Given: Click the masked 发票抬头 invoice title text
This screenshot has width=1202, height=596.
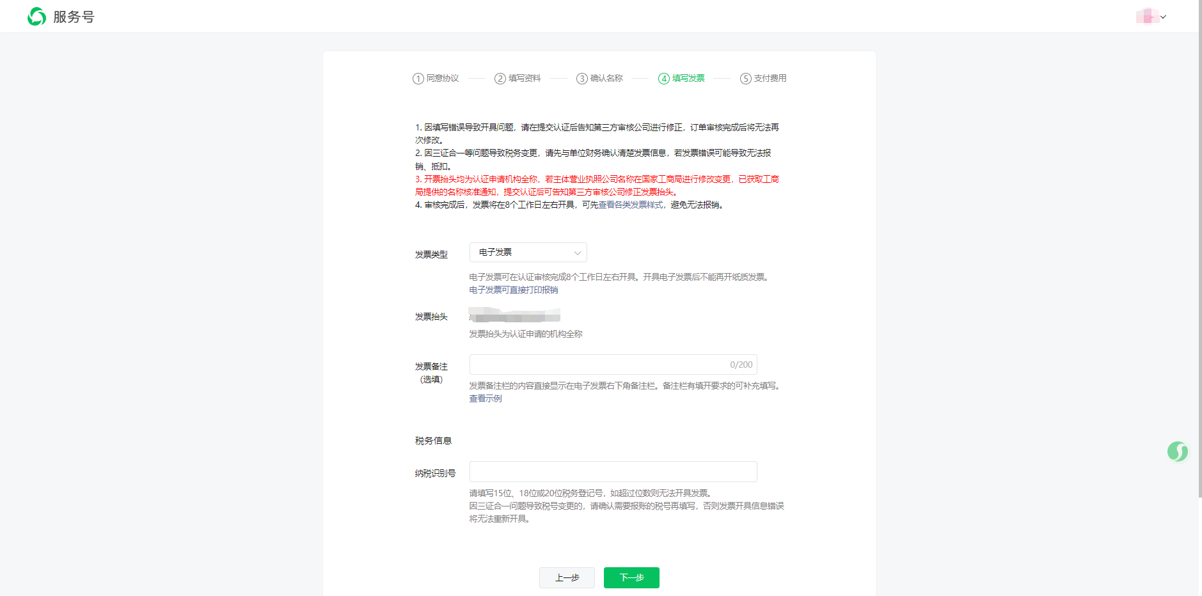Looking at the screenshot, I should [514, 315].
